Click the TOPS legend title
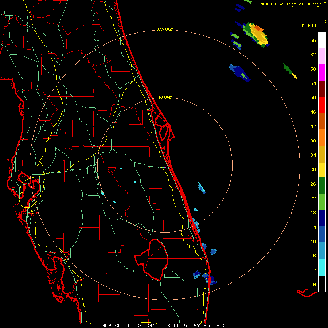Image resolution: width=328 pixels, height=328 pixels. [x=320, y=22]
